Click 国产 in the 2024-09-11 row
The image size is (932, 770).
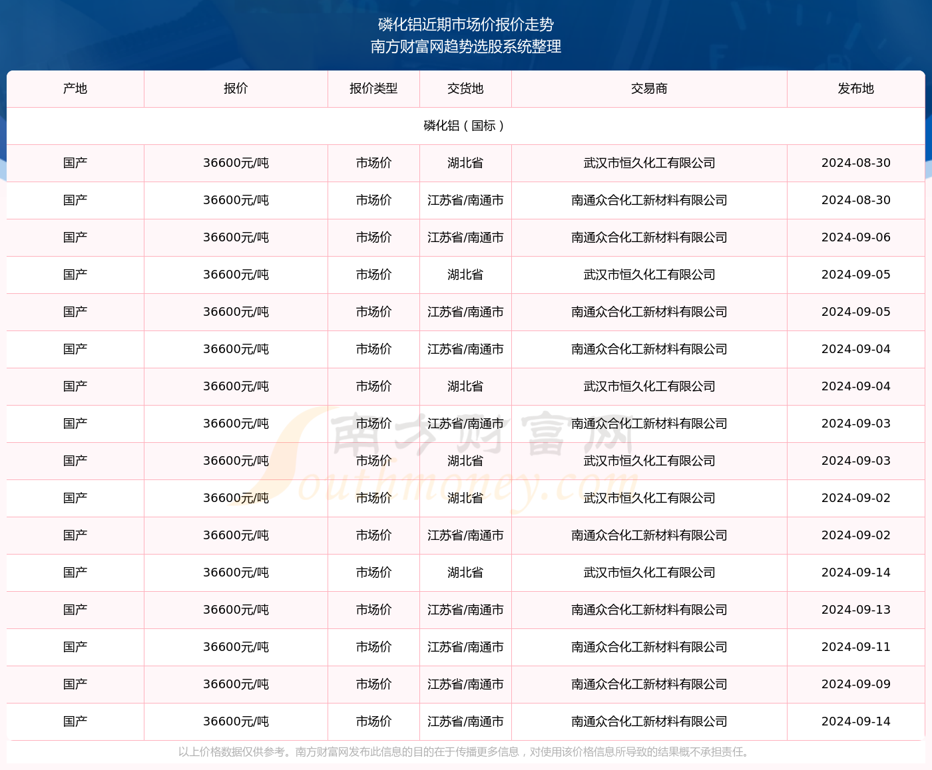75,647
